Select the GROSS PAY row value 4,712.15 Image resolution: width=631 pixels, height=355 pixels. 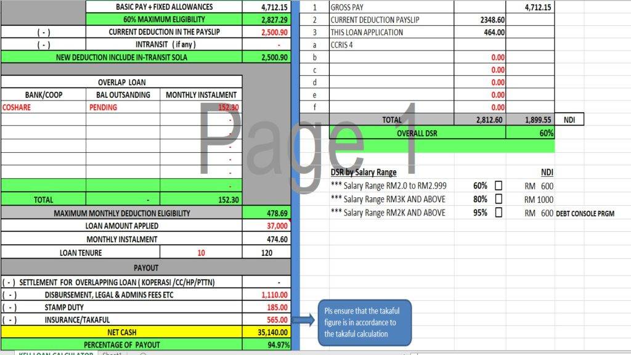coord(530,7)
